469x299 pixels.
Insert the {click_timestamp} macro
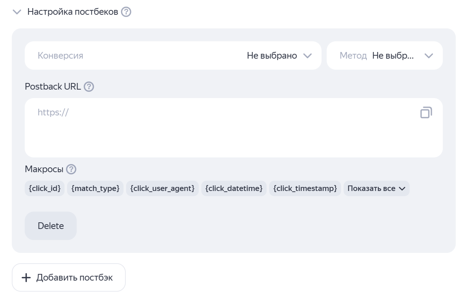(305, 188)
